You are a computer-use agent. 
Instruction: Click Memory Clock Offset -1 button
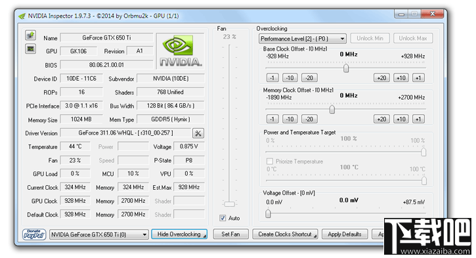(x=272, y=119)
